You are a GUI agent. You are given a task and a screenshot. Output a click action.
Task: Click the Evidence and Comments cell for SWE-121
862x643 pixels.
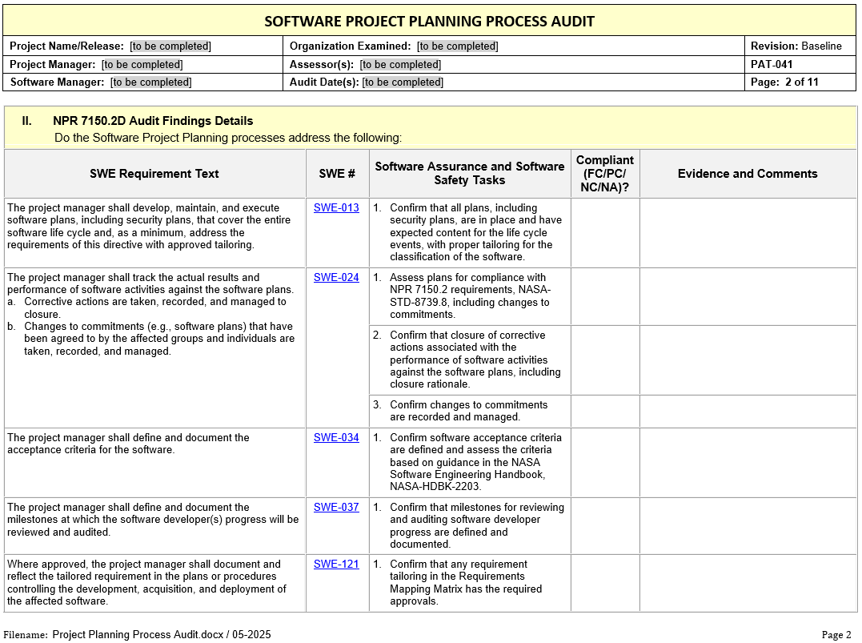click(x=748, y=583)
